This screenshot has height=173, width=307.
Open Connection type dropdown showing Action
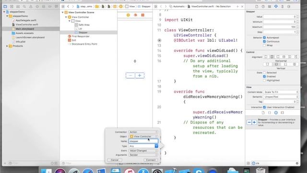(x=143, y=132)
